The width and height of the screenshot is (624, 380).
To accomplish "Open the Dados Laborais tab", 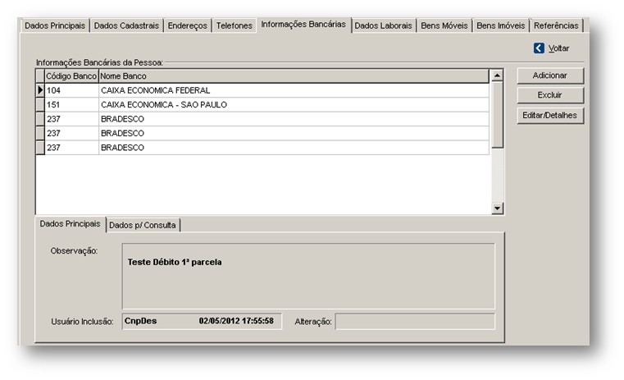I will (x=383, y=25).
